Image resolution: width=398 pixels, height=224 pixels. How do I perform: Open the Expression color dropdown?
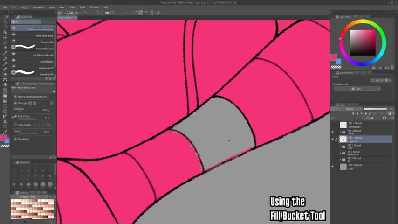click(x=357, y=89)
